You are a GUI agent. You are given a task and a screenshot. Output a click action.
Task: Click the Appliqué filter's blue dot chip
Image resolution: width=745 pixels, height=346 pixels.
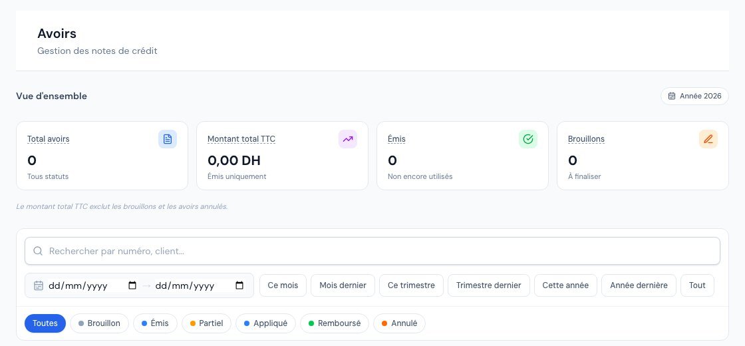click(x=265, y=323)
